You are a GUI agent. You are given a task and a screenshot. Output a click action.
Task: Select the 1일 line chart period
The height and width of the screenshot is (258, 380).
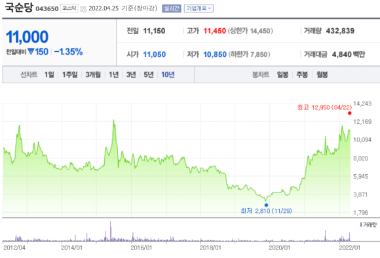coord(49,75)
